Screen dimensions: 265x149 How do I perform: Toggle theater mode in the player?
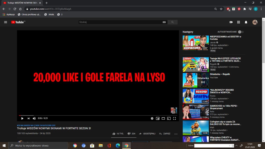coord(163,118)
